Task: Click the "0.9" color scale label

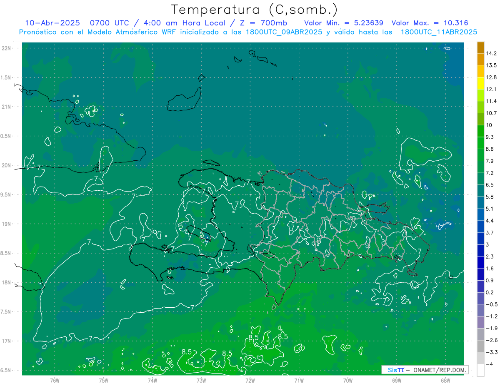Action: click(490, 281)
